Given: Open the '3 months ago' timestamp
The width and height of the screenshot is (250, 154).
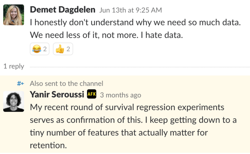Looking at the screenshot, I should 120,95.
